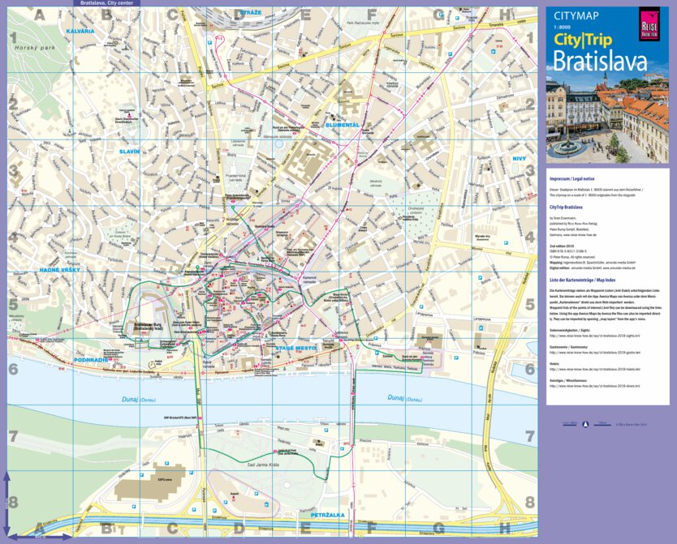677x544 pixels.
Task: Select the Bratislava, City center title bar
Action: pyautogui.click(x=110, y=5)
